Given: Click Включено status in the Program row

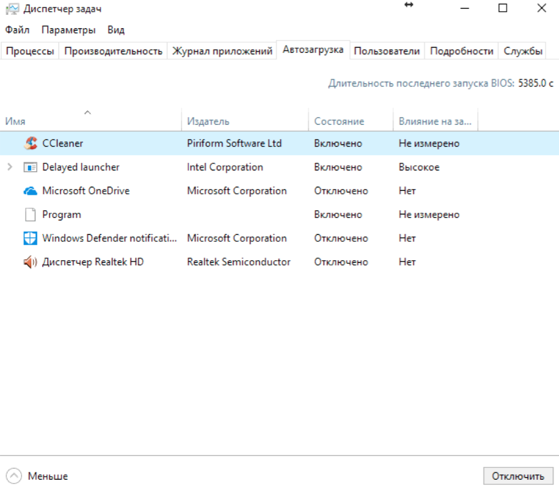Looking at the screenshot, I should (x=338, y=215).
